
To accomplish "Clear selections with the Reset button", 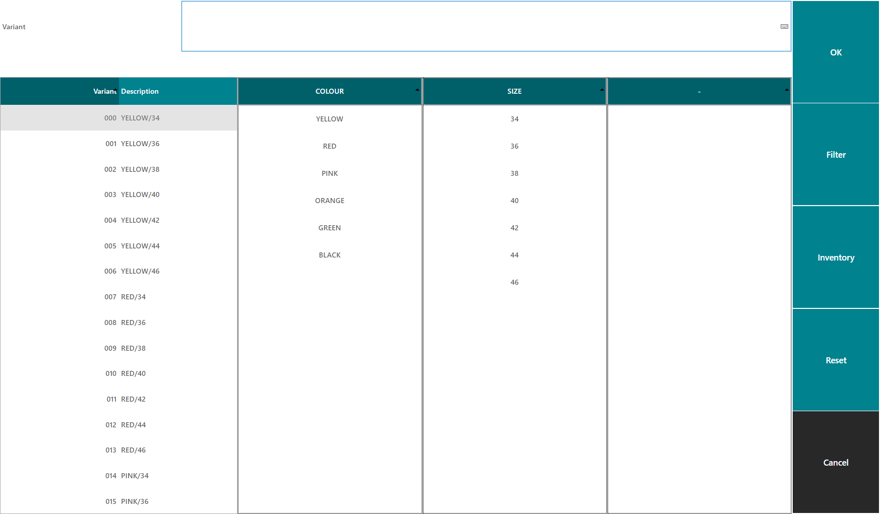I will 836,360.
